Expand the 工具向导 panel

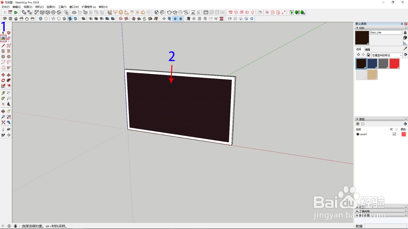pos(357,211)
